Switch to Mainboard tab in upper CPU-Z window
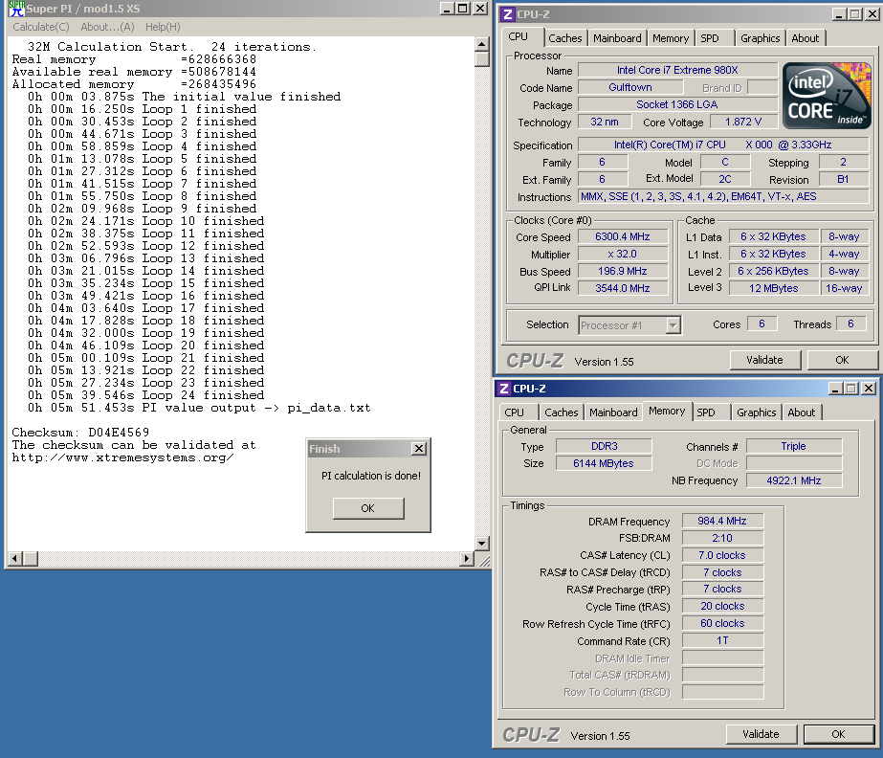The height and width of the screenshot is (758, 883). click(617, 38)
